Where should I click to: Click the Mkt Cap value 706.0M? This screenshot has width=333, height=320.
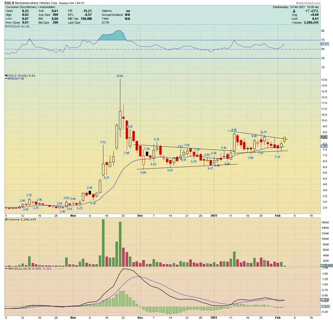pos(86,19)
